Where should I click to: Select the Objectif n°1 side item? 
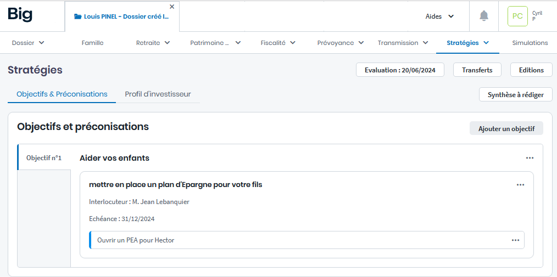tap(44, 158)
